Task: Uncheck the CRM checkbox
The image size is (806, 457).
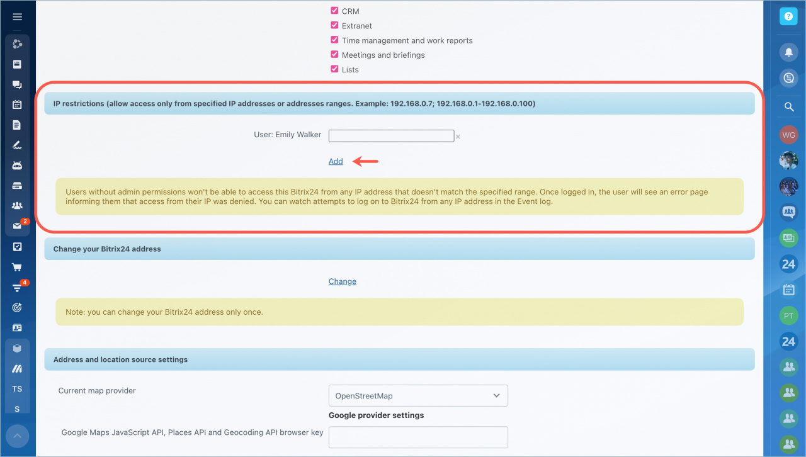Action: pos(334,11)
